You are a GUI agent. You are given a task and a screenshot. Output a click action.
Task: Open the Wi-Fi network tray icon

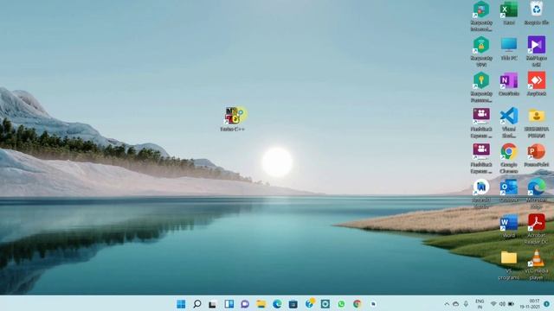click(x=493, y=304)
